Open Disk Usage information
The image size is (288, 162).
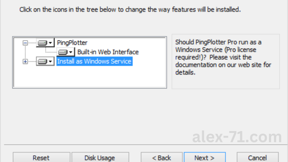point(100,158)
